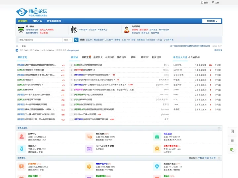Viewport: 238px width, 178px height.
Task: Click the shield login icon at top
Action: coord(202,2)
